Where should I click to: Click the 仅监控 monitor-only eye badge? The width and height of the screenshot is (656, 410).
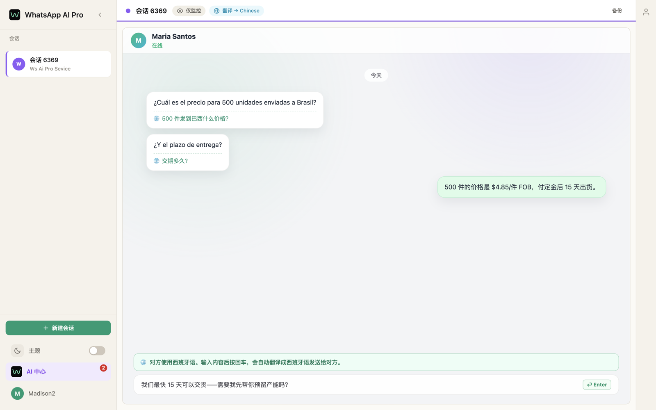click(x=189, y=11)
